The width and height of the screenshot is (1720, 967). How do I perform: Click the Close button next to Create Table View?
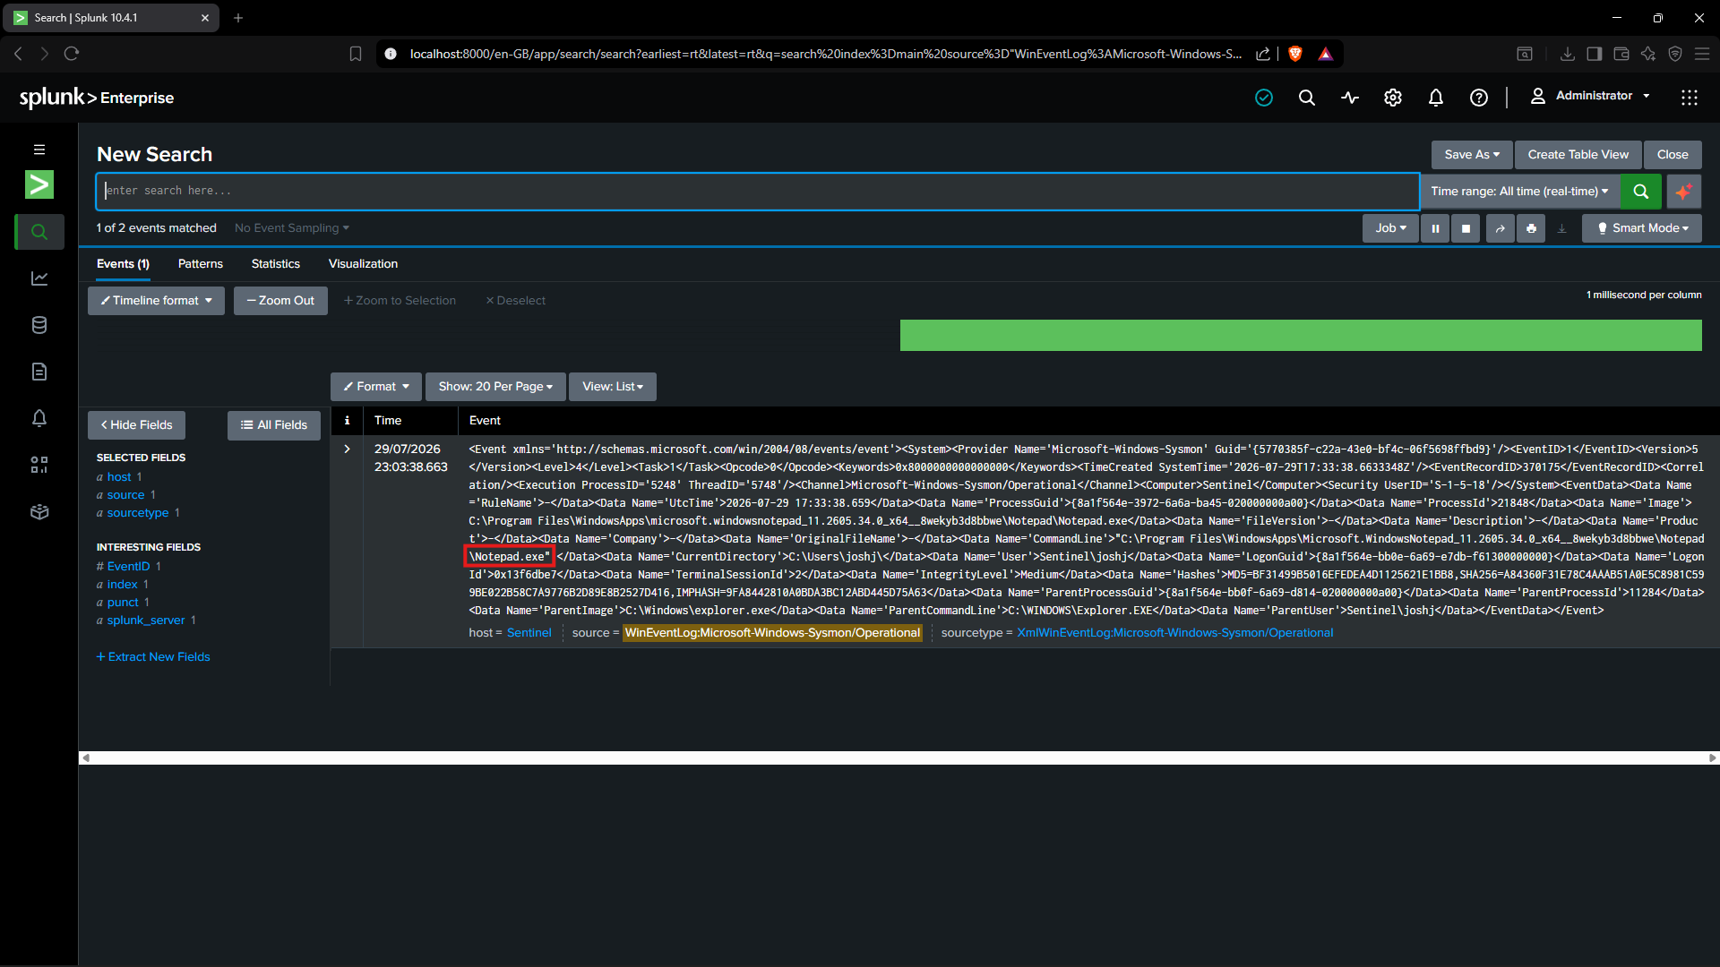(1673, 154)
